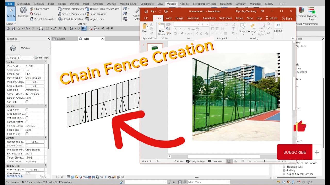Click Print icon in Revit quick access toolbar
The width and height of the screenshot is (330, 185).
pos(41,28)
